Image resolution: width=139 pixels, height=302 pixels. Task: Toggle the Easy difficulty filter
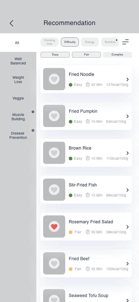pyautogui.click(x=55, y=55)
